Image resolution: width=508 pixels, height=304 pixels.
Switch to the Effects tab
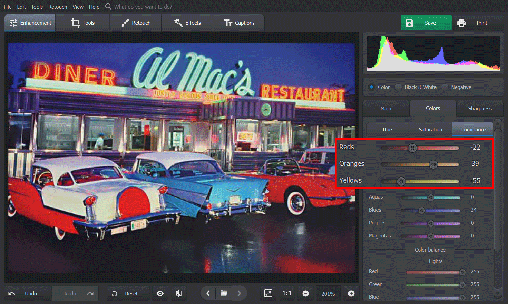[x=187, y=23]
